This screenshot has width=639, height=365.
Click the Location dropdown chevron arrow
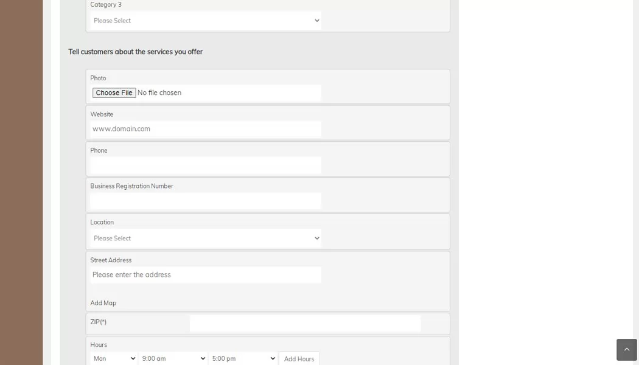click(x=316, y=238)
